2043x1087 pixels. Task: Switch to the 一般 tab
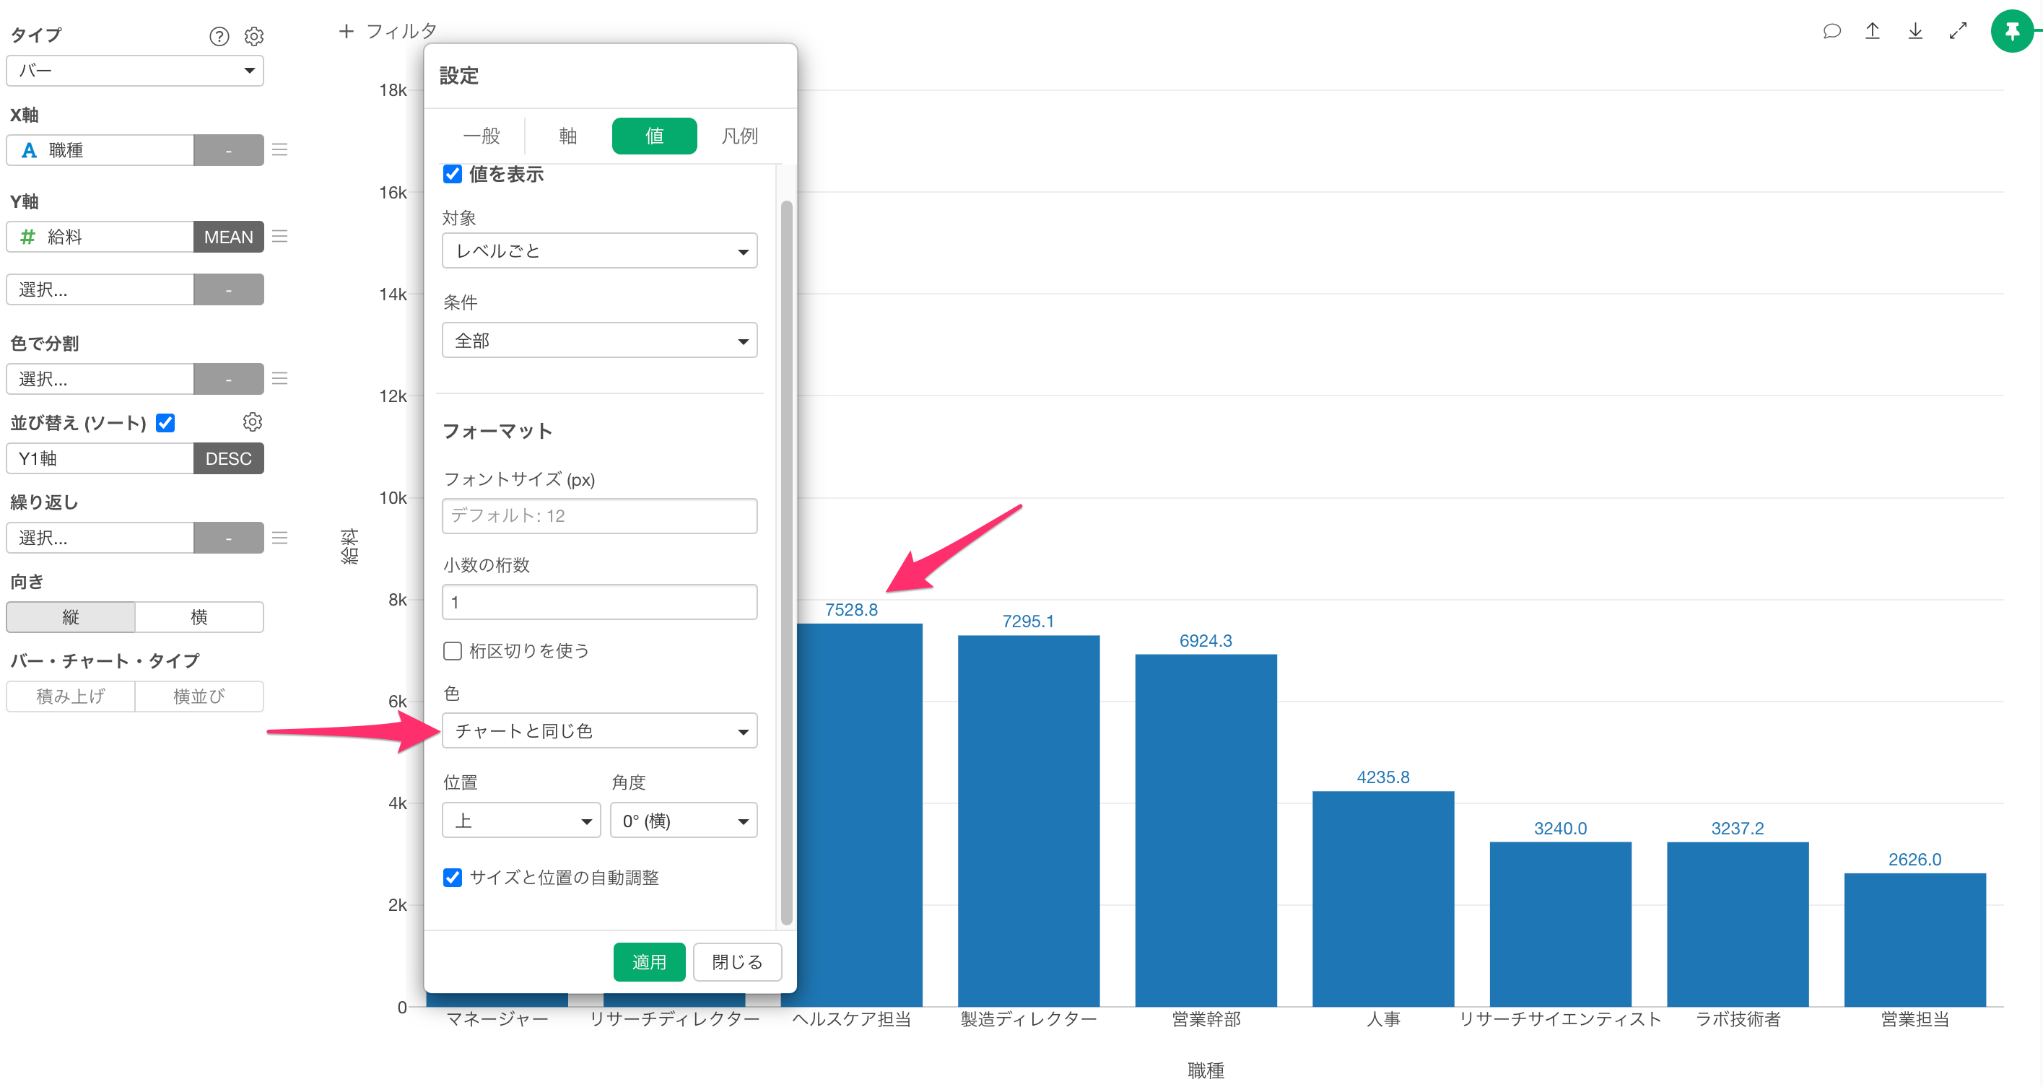(482, 136)
